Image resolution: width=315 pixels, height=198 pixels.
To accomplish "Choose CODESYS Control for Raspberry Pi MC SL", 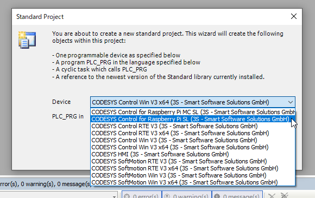I will pyautogui.click(x=193, y=112).
